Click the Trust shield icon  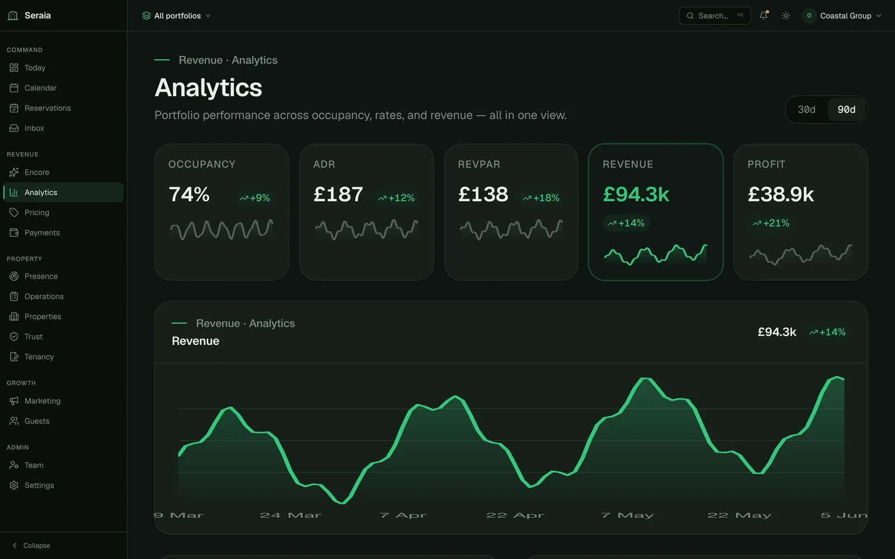point(14,337)
